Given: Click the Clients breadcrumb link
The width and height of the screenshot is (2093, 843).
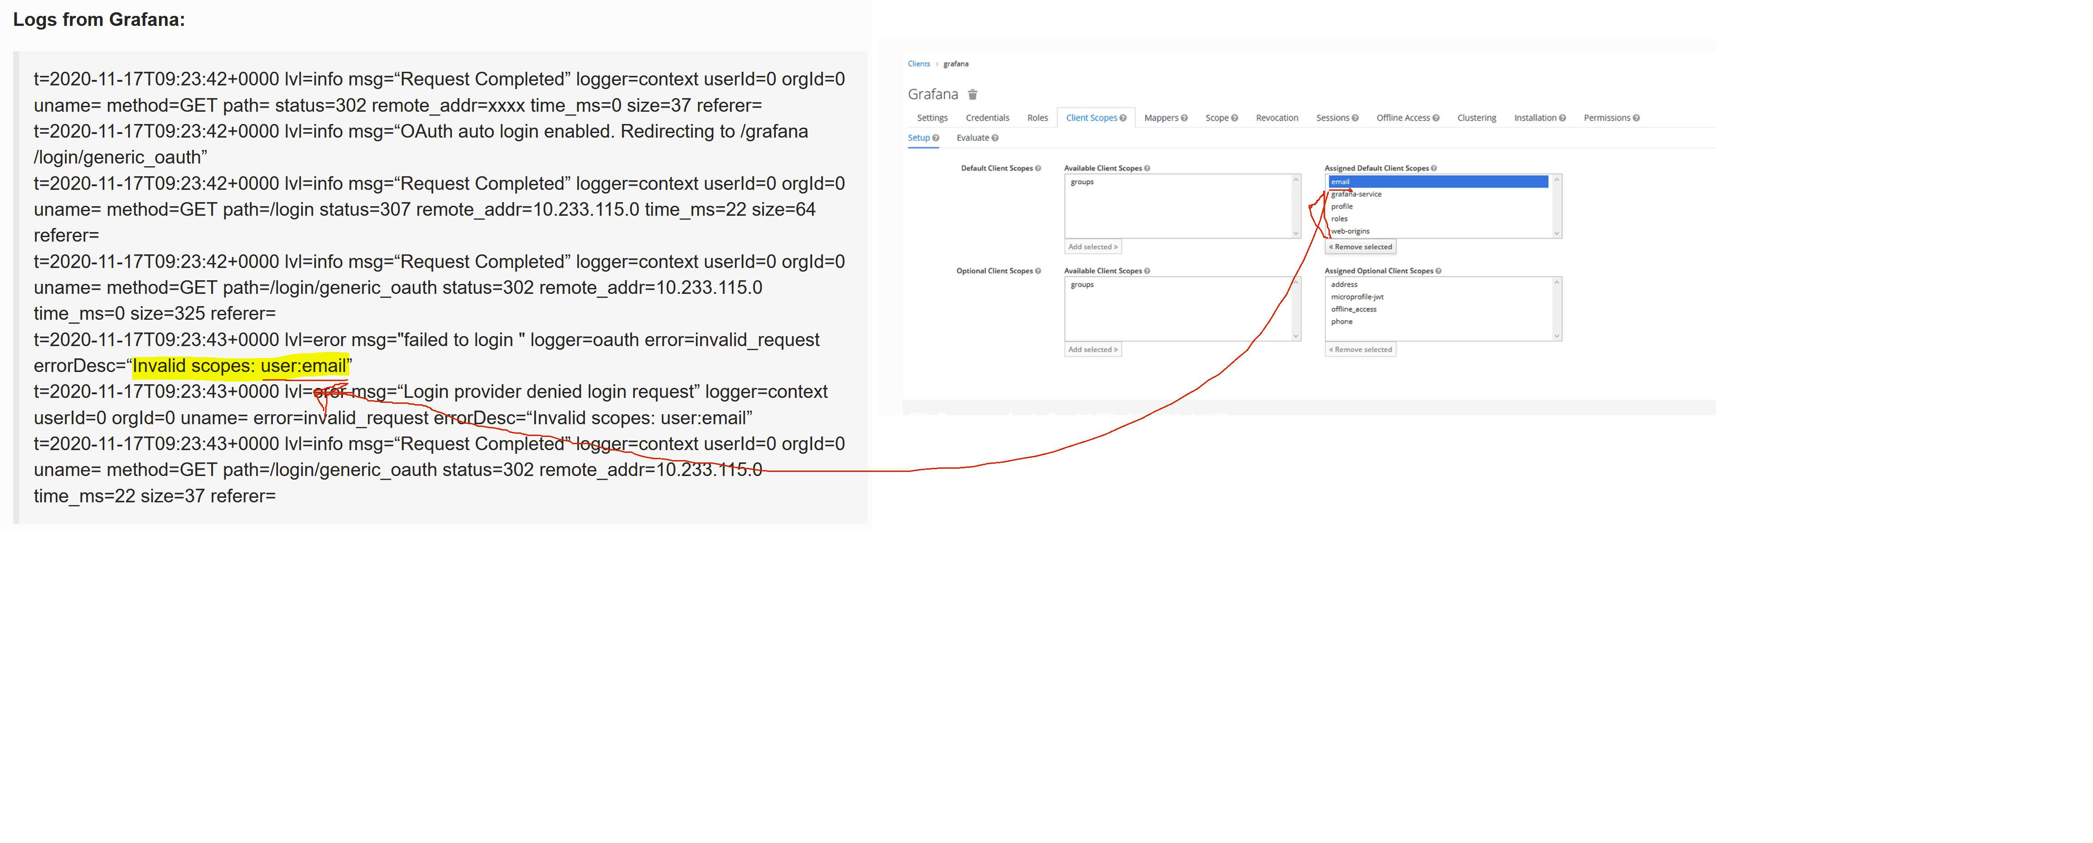Looking at the screenshot, I should [918, 63].
